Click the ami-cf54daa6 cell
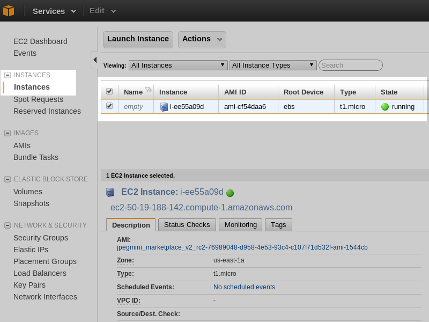This screenshot has height=322, width=429. (245, 106)
